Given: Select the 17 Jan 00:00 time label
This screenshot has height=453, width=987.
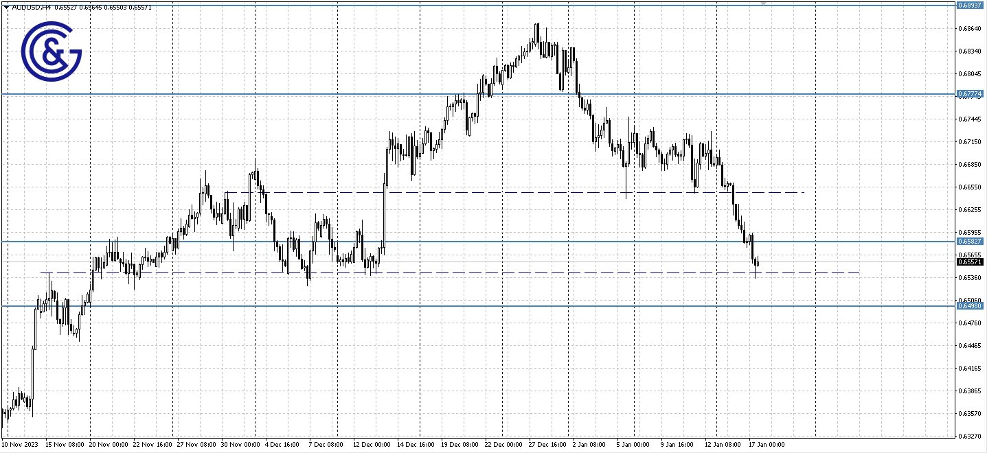Looking at the screenshot, I should [766, 444].
